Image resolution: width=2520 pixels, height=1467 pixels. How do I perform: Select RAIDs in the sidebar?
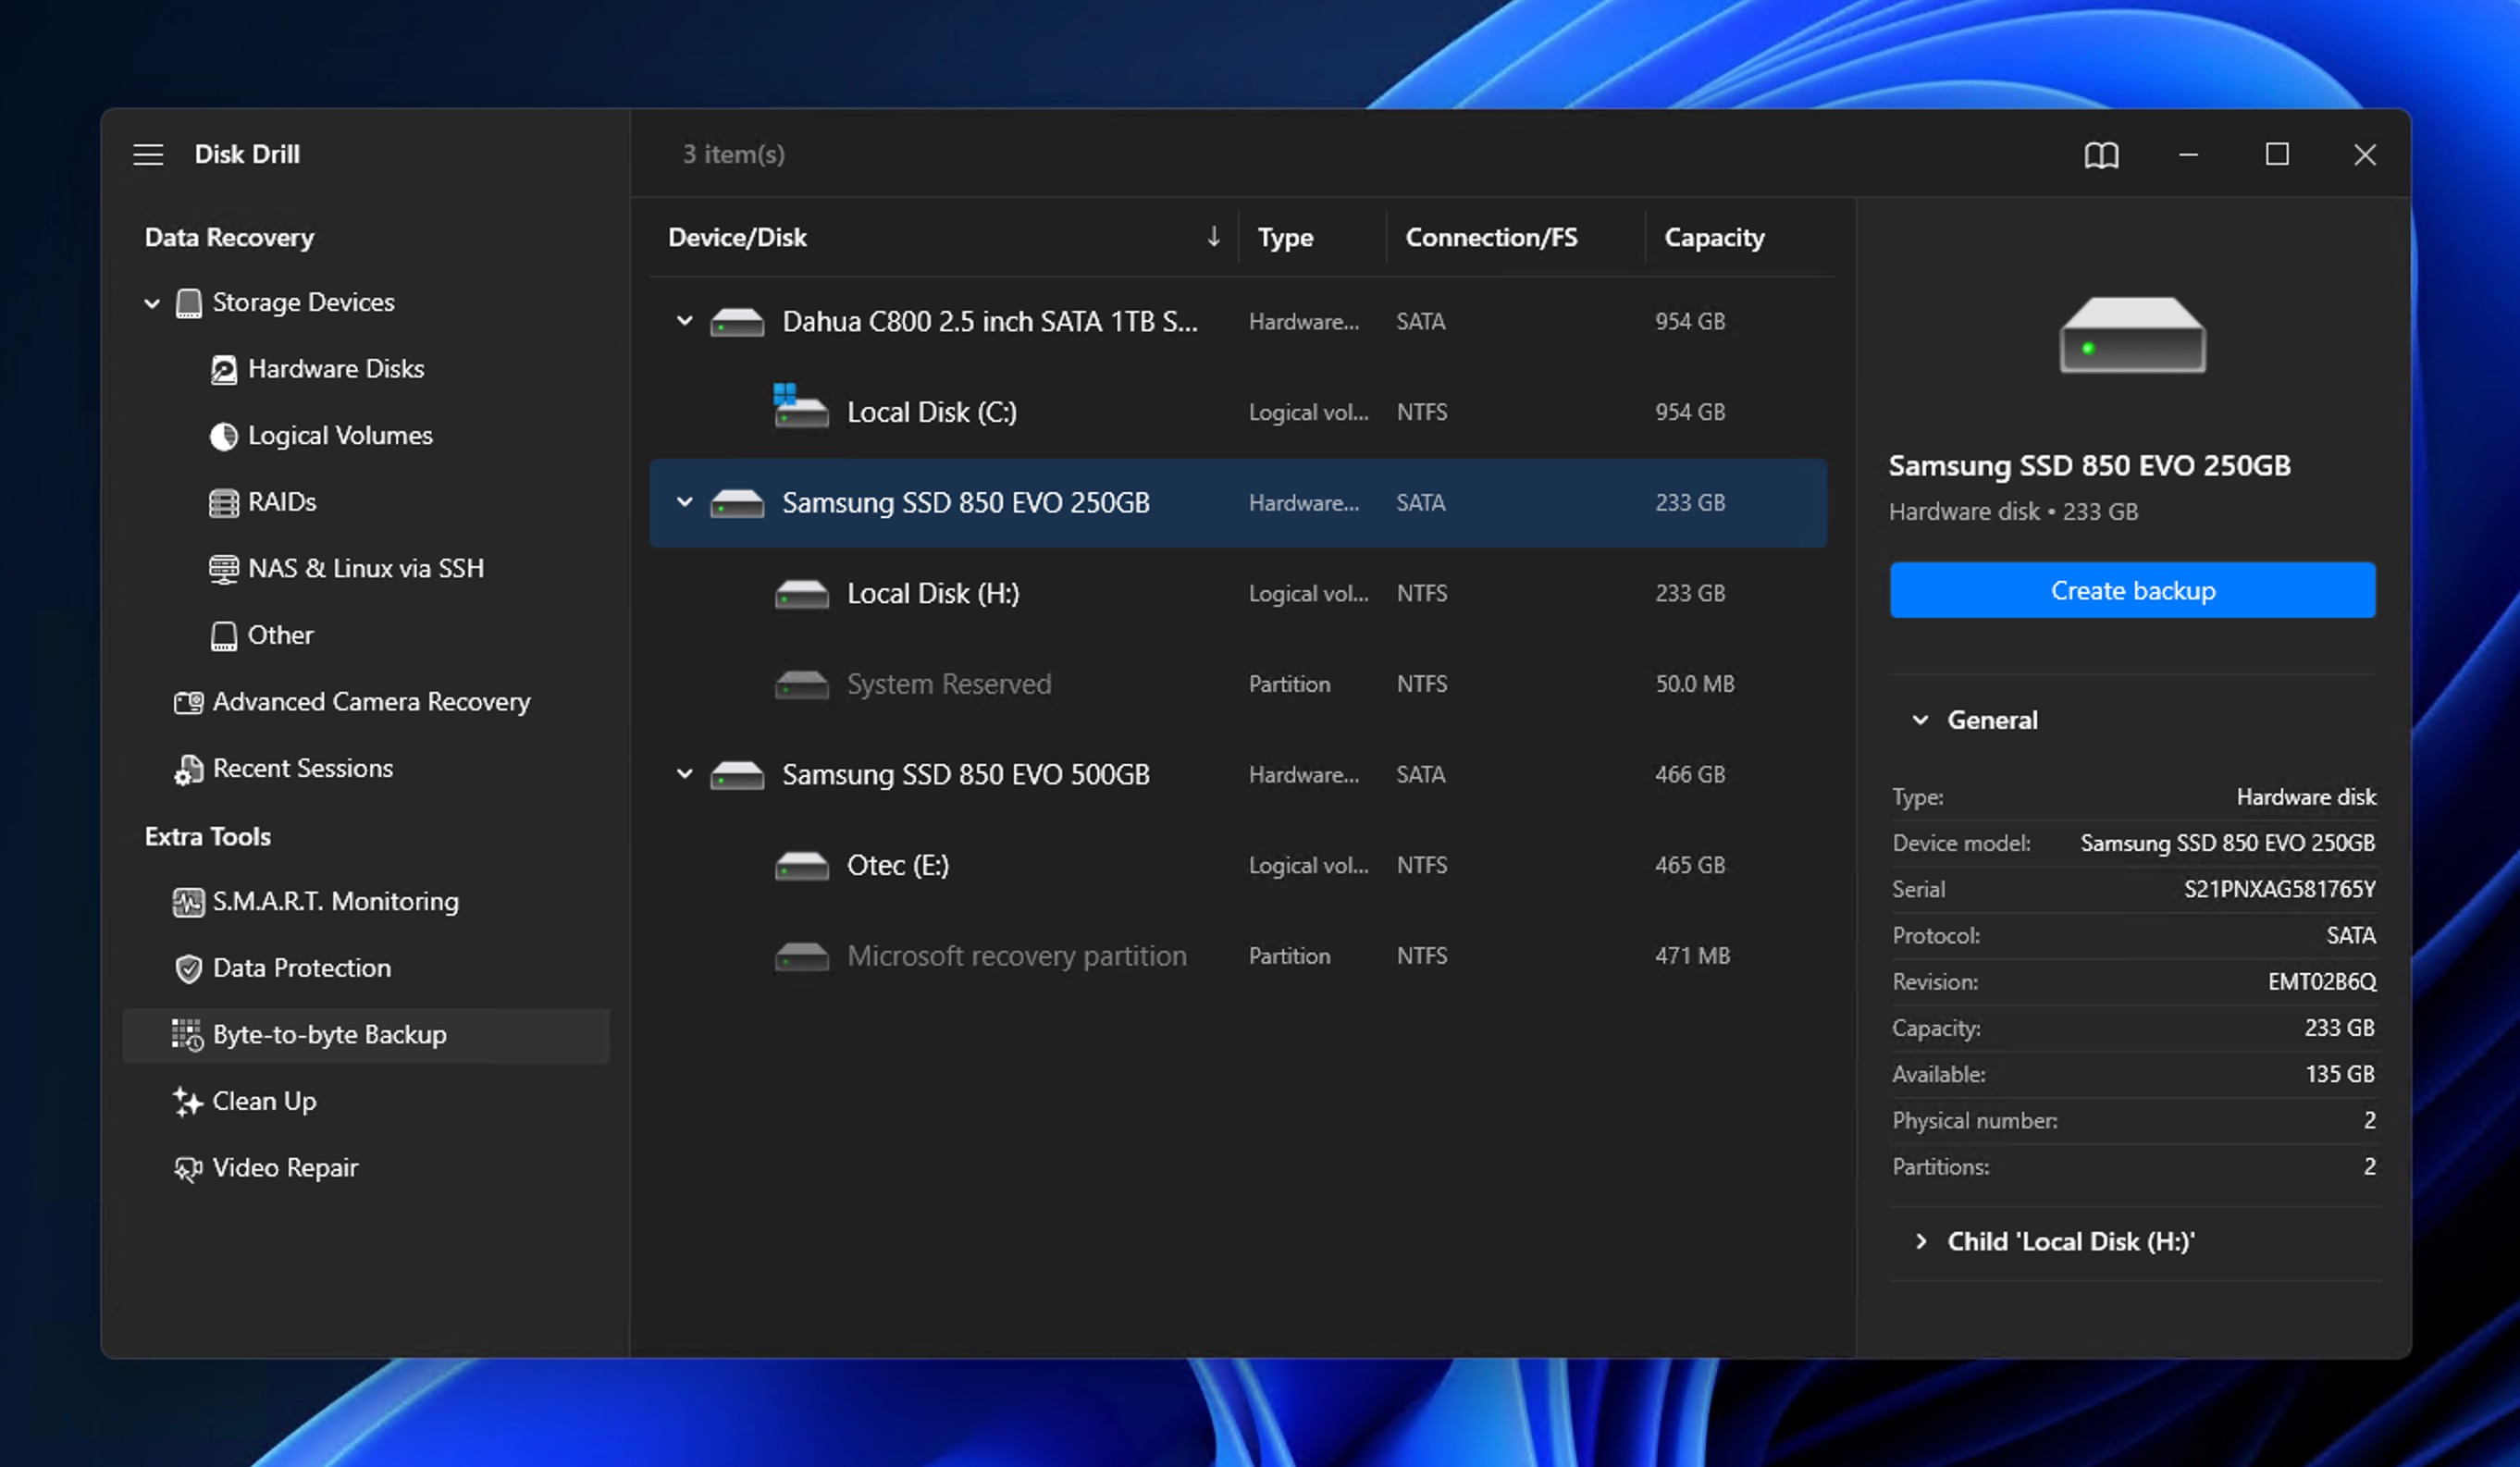pyautogui.click(x=282, y=502)
